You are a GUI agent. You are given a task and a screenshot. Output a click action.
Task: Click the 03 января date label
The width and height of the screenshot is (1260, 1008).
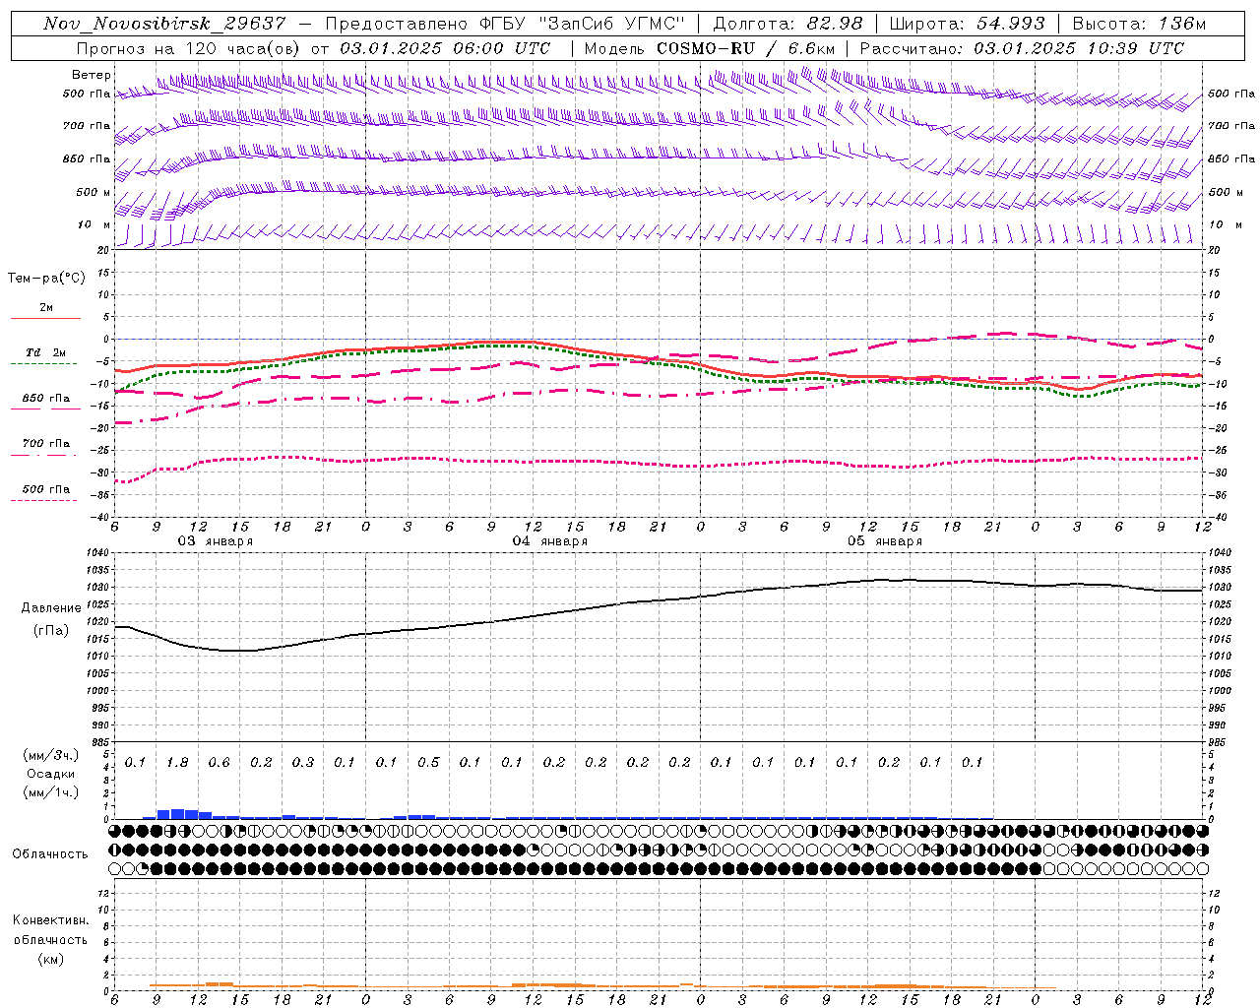[x=215, y=541]
